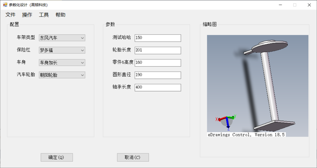Expand the 汽车轮胎 dropdown
The image size is (317, 168).
(x=62, y=75)
